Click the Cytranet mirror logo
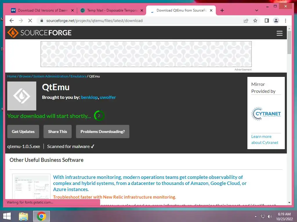Image resolution: width=297 pixels, height=222 pixels. tap(266, 114)
